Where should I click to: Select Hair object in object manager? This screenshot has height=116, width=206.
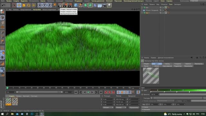coord(147,7)
